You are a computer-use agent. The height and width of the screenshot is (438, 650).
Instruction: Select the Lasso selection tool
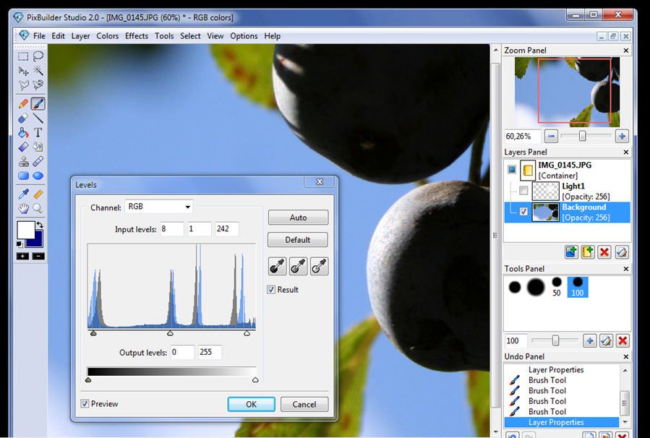pos(38,56)
